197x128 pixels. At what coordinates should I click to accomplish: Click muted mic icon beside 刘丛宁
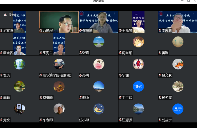pos(160,120)
